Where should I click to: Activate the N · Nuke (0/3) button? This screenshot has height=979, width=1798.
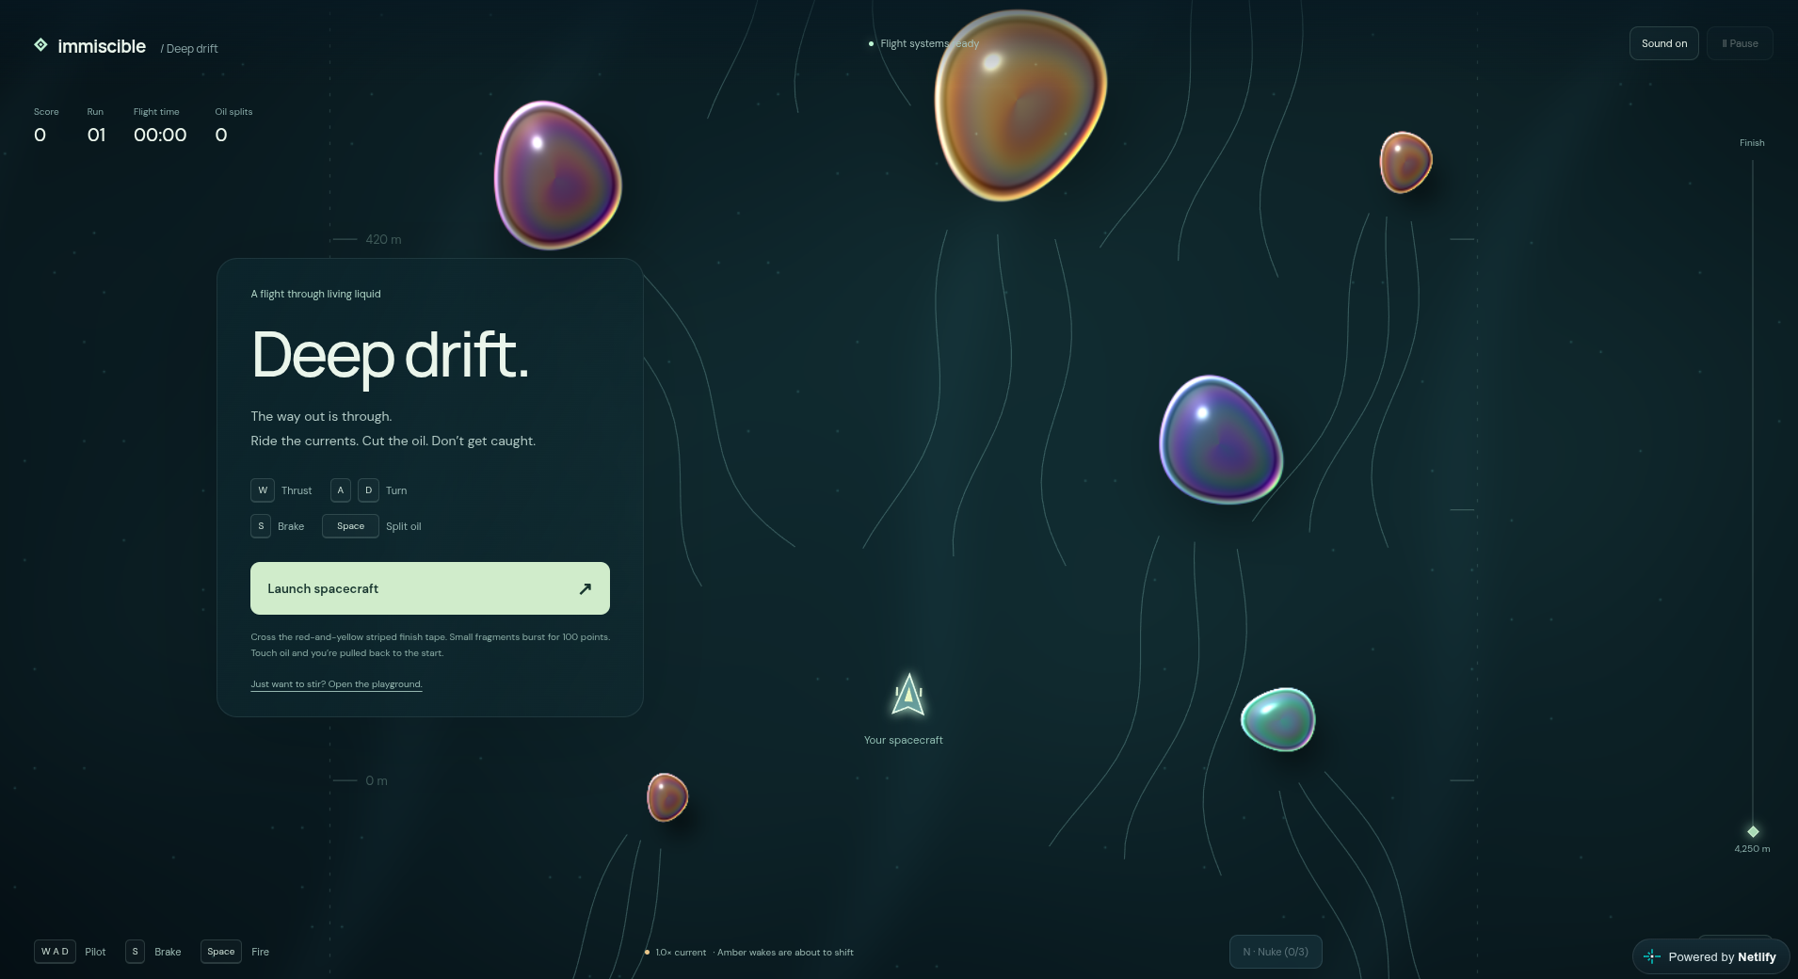pyautogui.click(x=1276, y=952)
